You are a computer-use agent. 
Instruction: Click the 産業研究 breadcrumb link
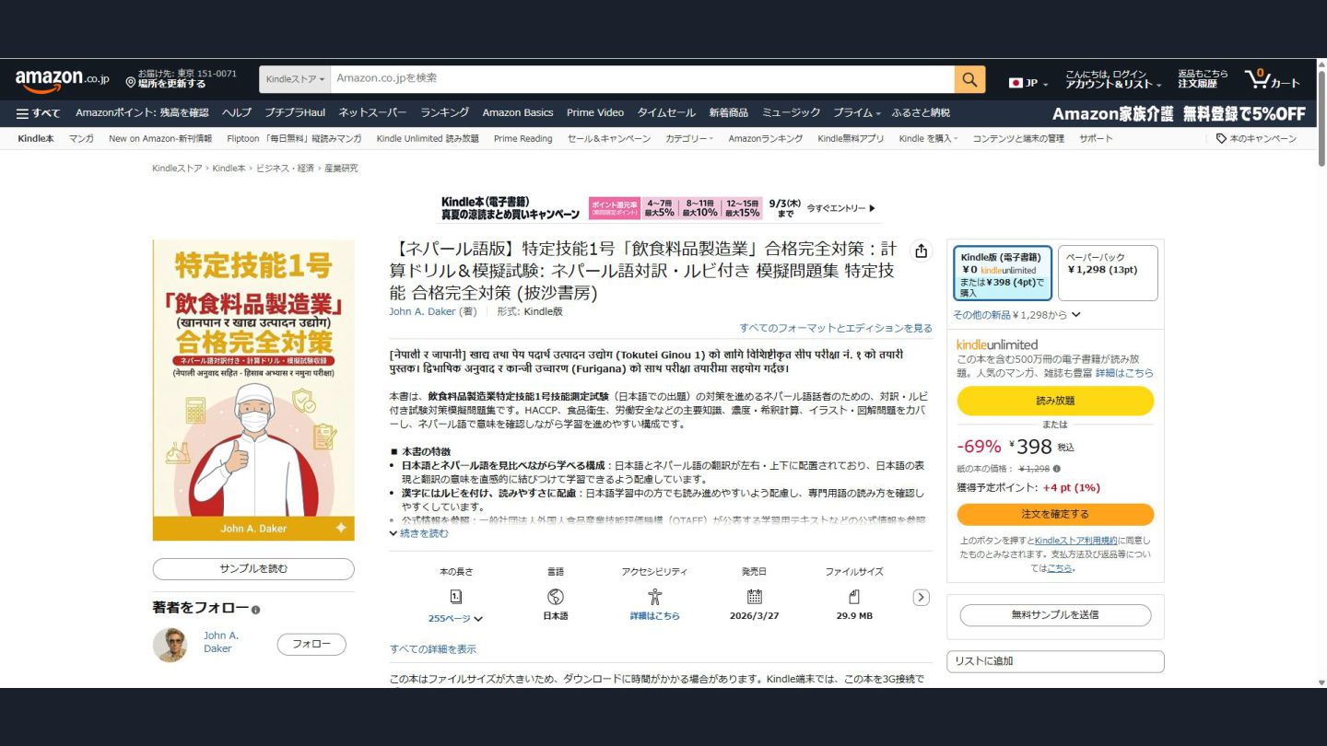341,169
